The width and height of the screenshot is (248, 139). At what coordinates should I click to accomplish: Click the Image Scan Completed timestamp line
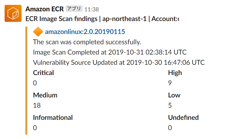click(110, 52)
